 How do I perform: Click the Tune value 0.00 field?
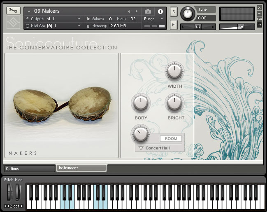coord(206,18)
